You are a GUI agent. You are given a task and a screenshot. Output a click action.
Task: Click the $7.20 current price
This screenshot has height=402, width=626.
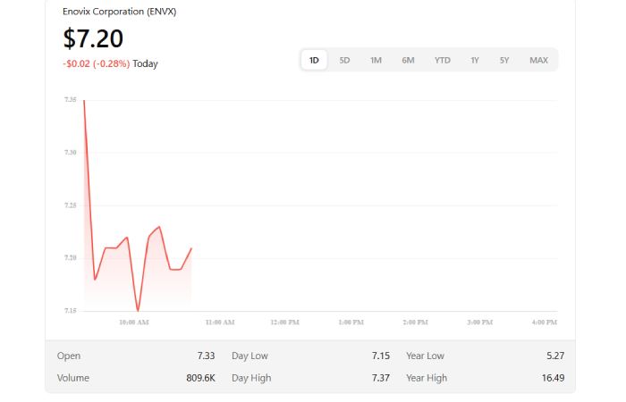click(x=93, y=38)
